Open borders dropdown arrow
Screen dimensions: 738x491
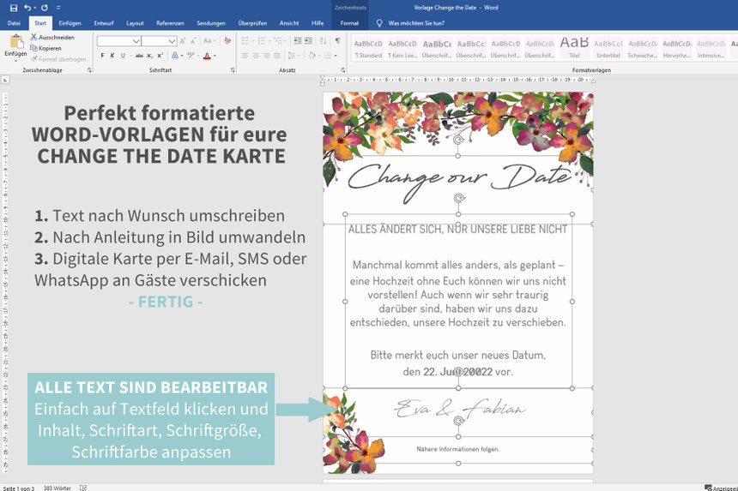pyautogui.click(x=336, y=56)
